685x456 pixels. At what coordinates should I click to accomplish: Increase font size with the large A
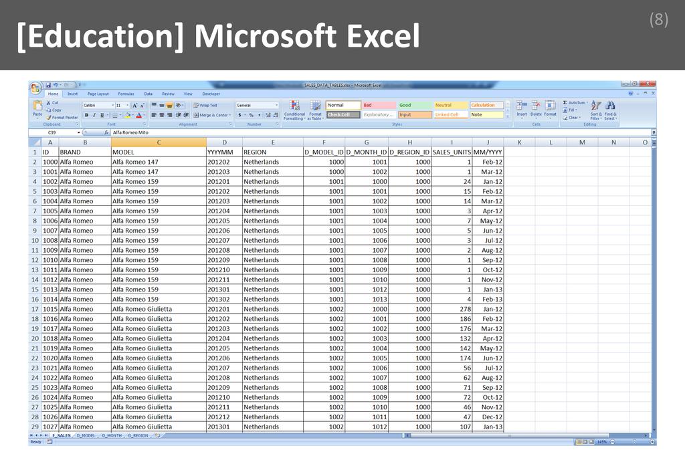[135, 105]
